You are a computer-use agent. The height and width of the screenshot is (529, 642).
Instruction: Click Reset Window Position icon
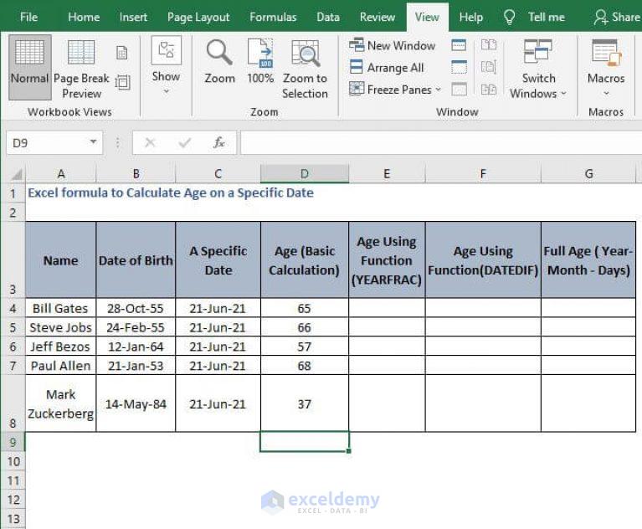[x=489, y=89]
